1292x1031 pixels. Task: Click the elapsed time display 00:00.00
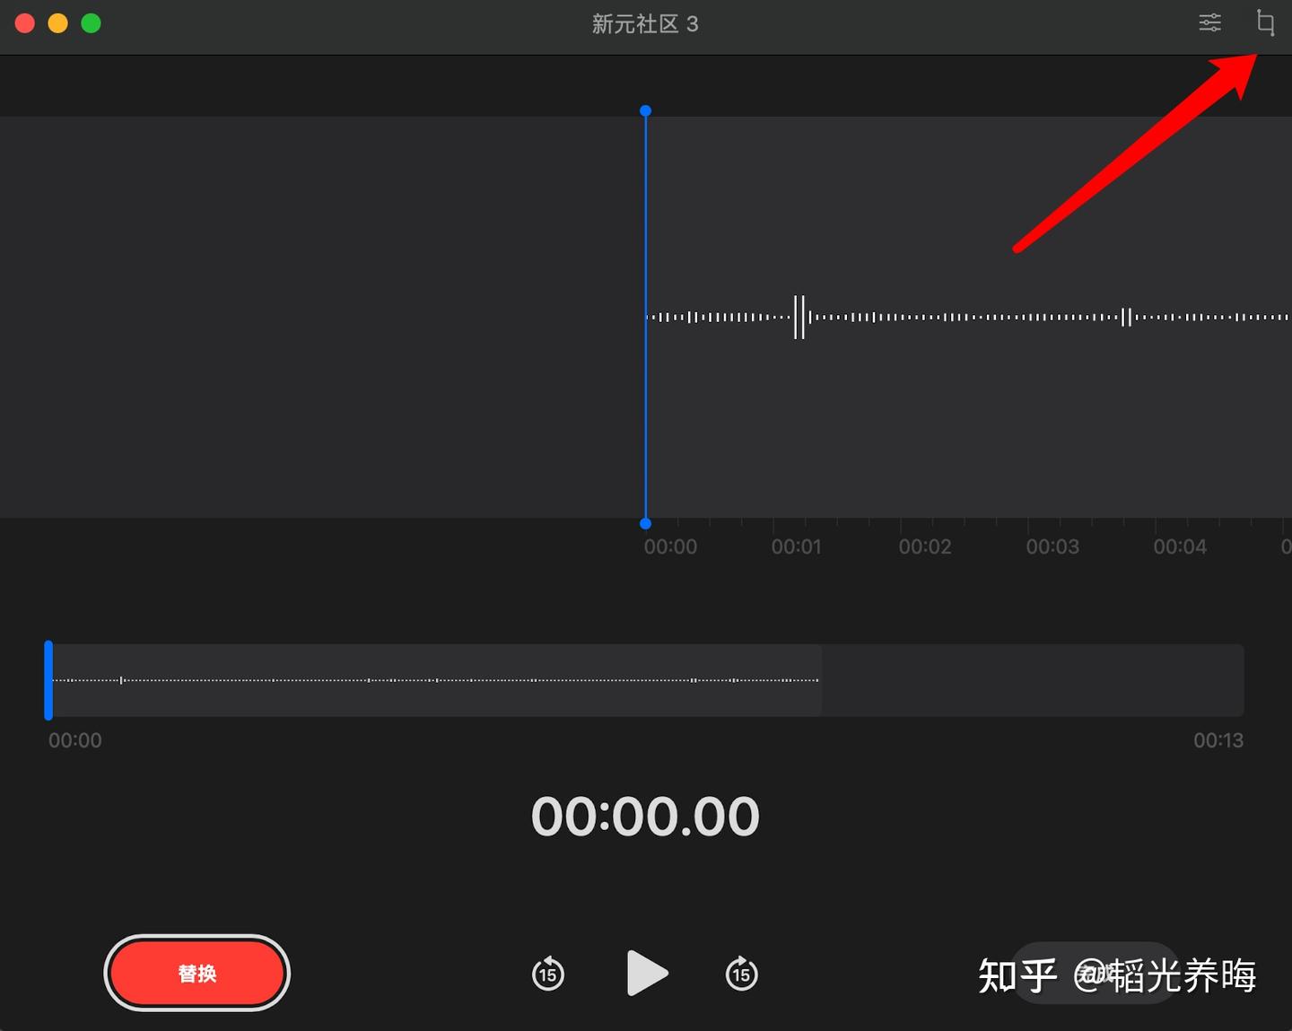pyautogui.click(x=644, y=815)
